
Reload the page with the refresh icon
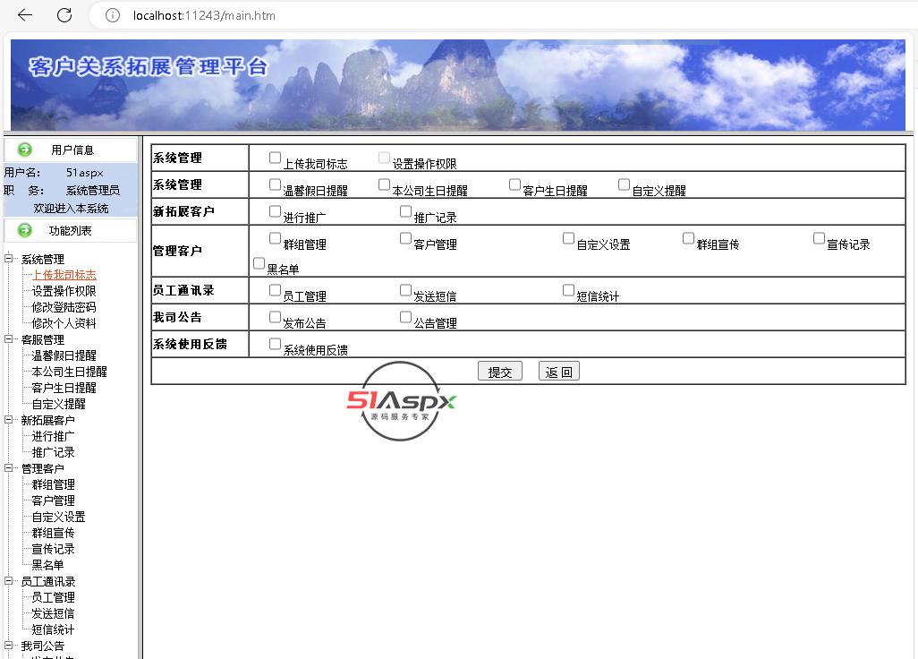64,15
